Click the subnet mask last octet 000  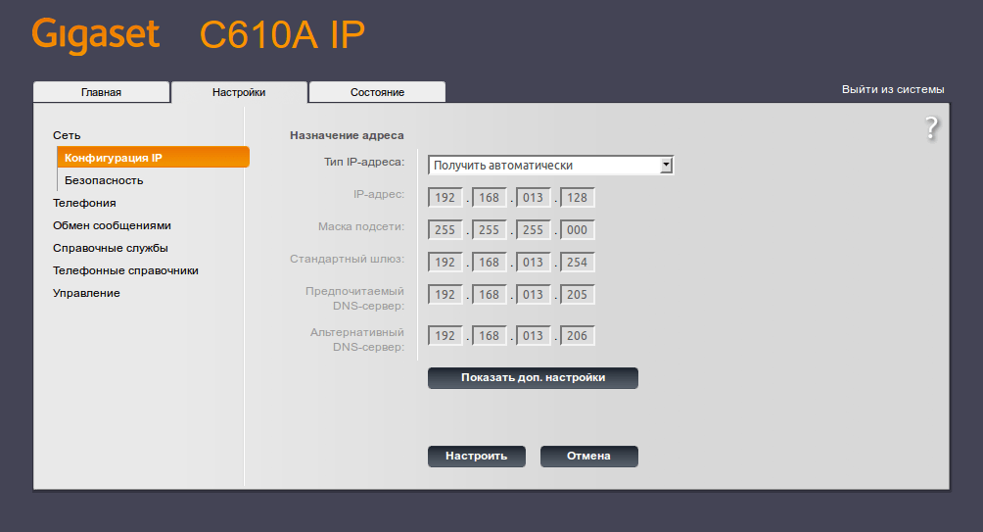point(578,229)
